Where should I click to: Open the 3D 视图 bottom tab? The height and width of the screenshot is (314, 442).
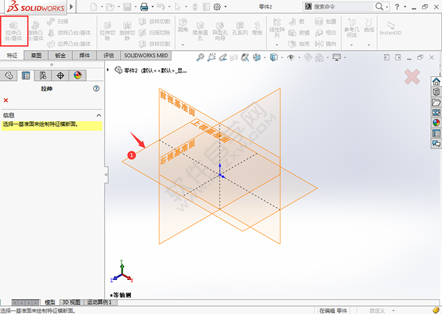71,302
